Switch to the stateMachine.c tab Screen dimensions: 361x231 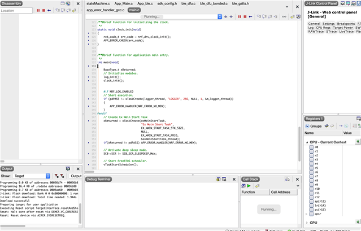point(98,3)
